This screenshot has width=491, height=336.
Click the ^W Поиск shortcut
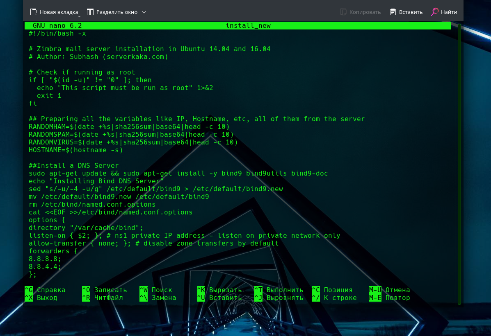(156, 290)
